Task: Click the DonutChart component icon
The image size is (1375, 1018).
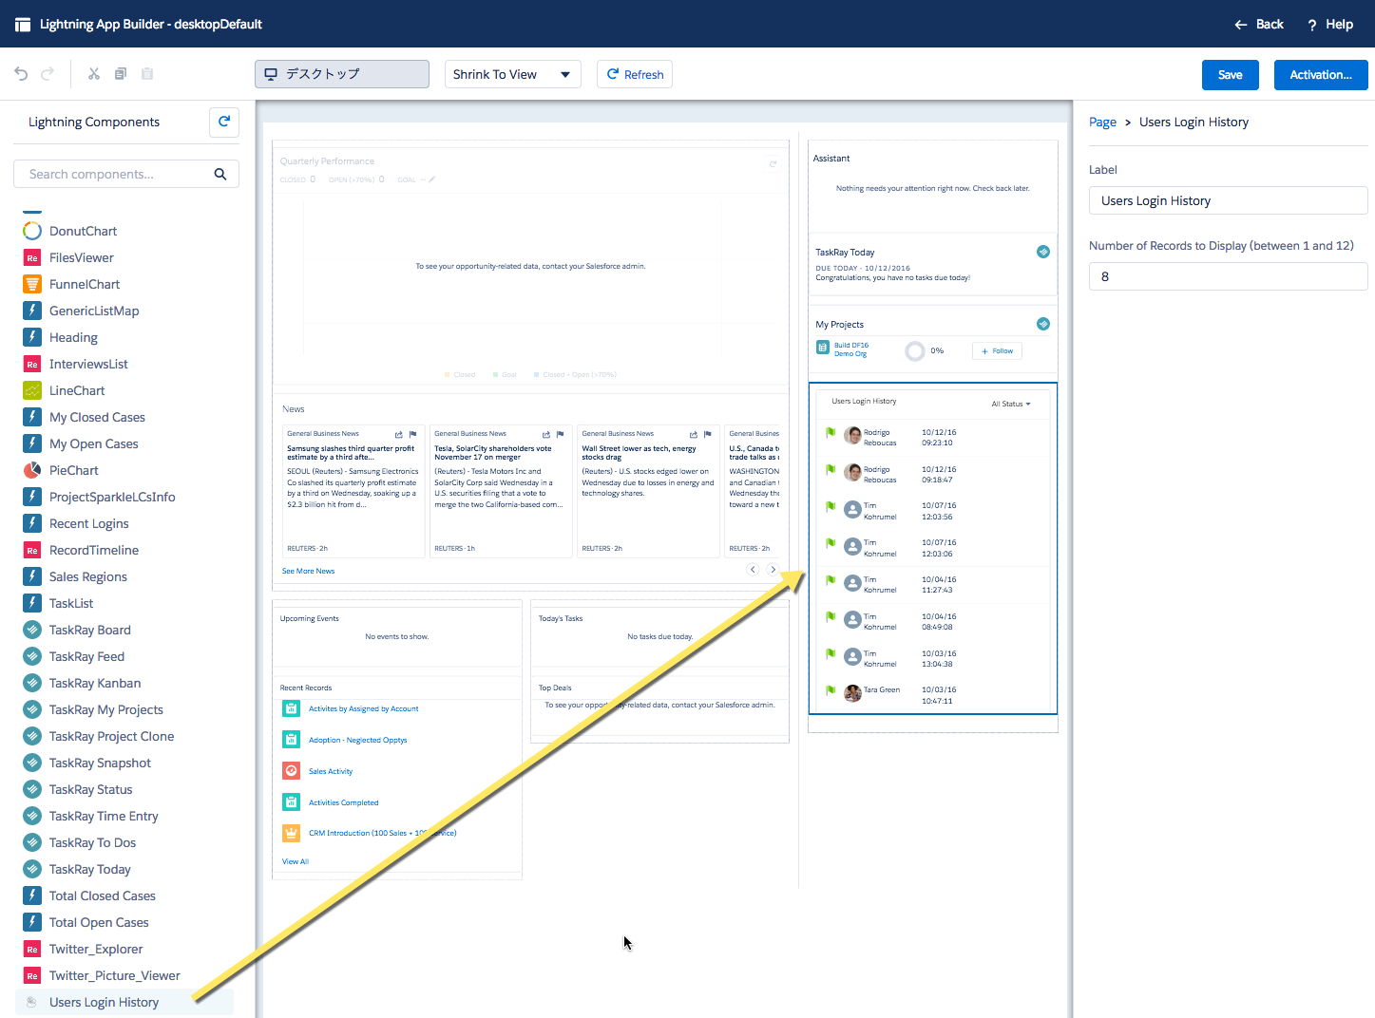Action: coord(31,231)
